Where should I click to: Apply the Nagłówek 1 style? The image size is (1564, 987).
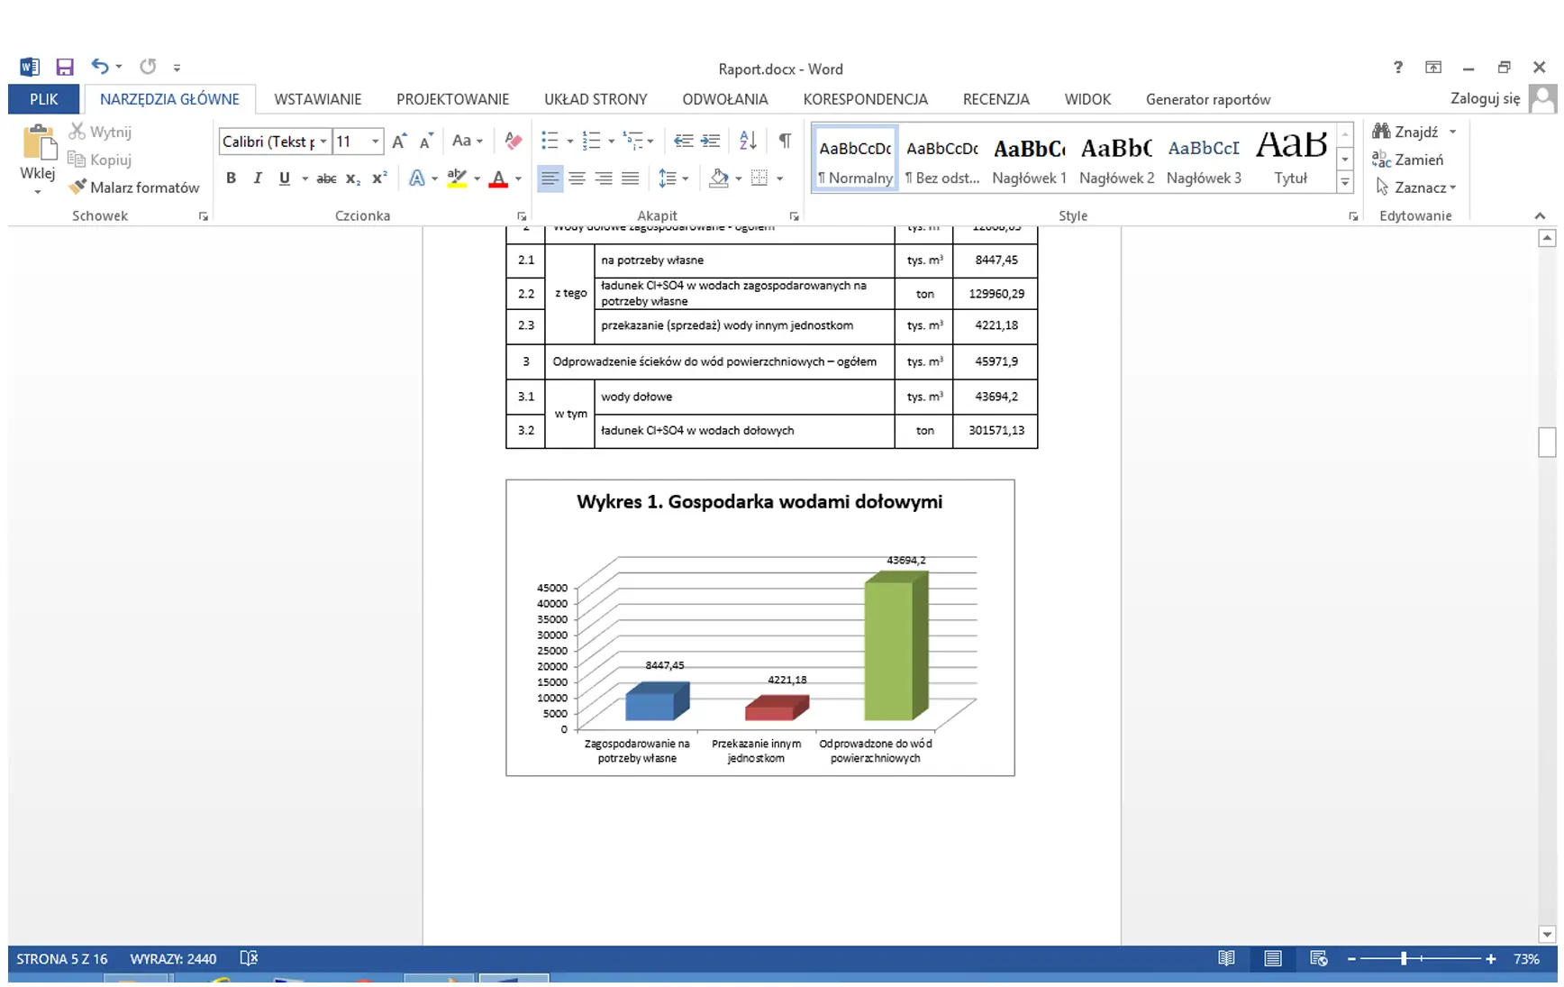1029,159
